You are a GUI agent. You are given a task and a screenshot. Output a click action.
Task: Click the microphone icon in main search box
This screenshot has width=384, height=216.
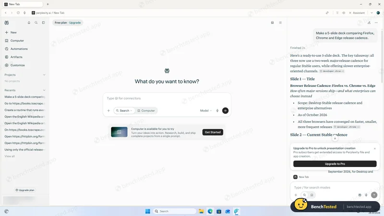(217, 111)
